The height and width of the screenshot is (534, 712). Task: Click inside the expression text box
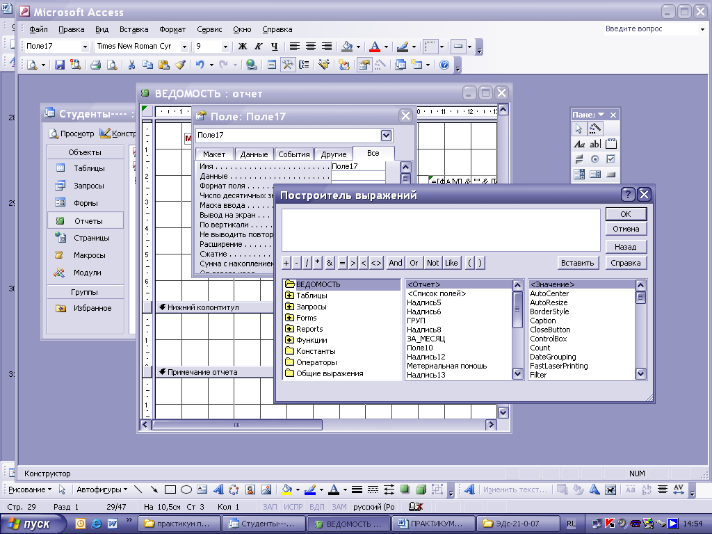441,229
